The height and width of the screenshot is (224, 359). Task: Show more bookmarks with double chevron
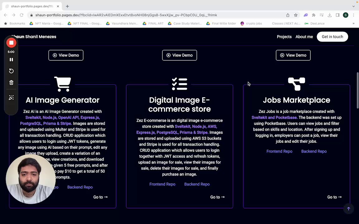pos(353,23)
